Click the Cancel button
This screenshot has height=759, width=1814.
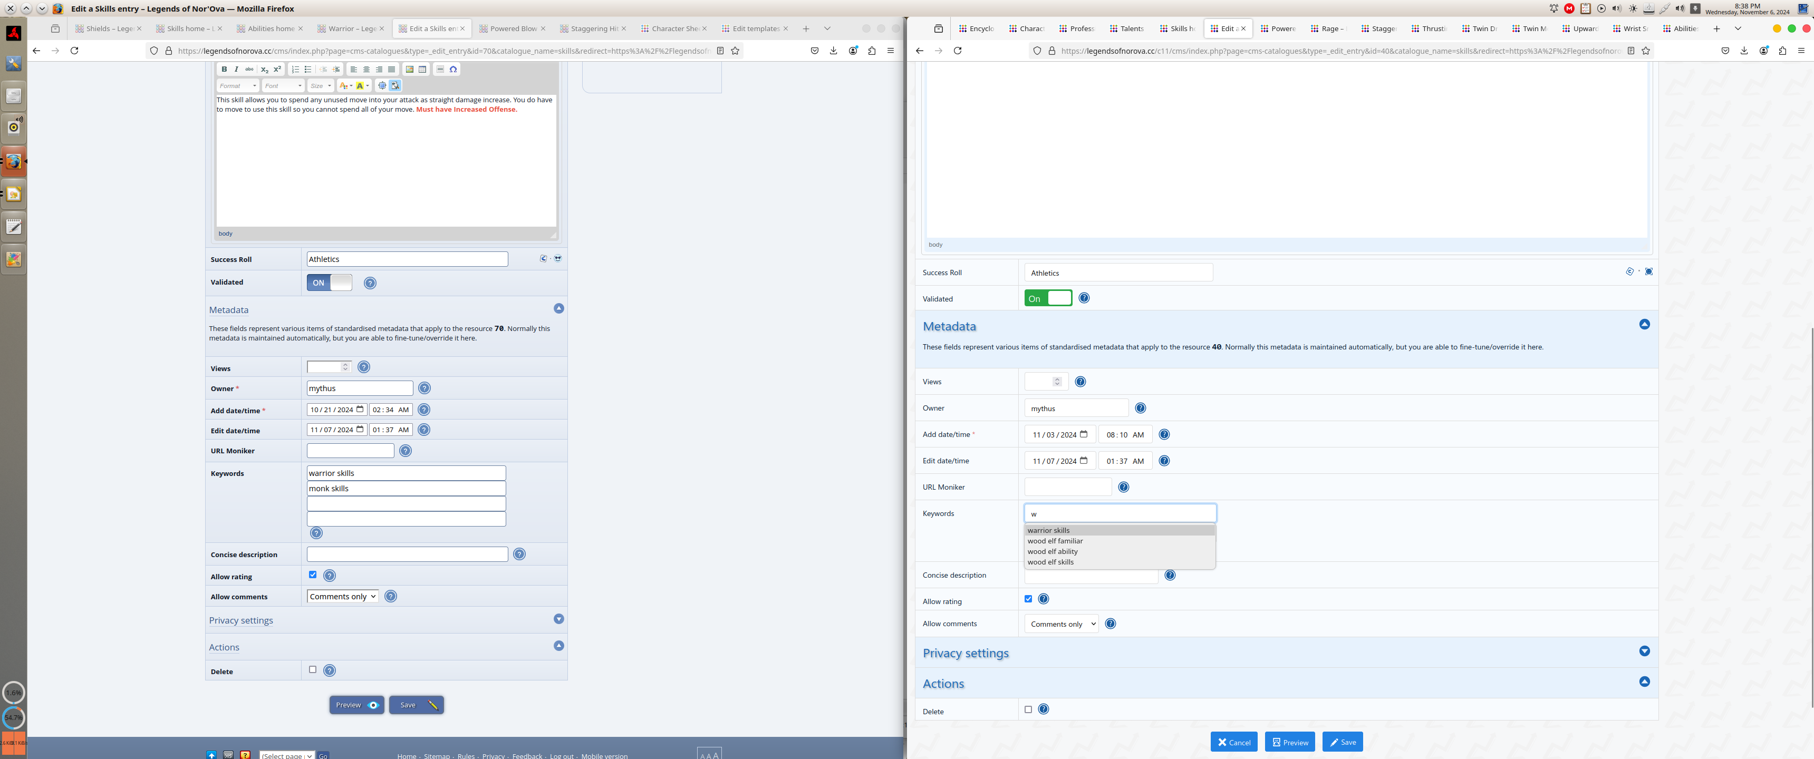pos(1233,742)
